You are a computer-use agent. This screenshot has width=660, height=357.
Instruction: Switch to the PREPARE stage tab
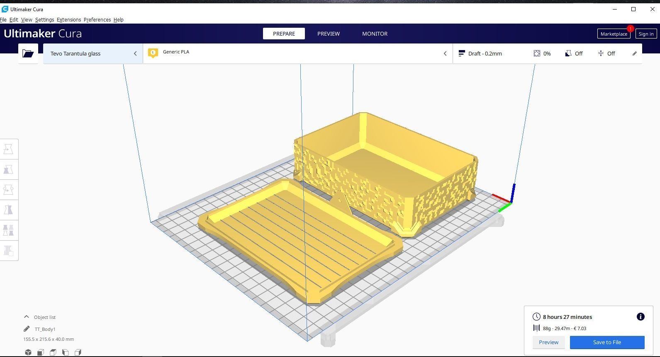pos(284,34)
